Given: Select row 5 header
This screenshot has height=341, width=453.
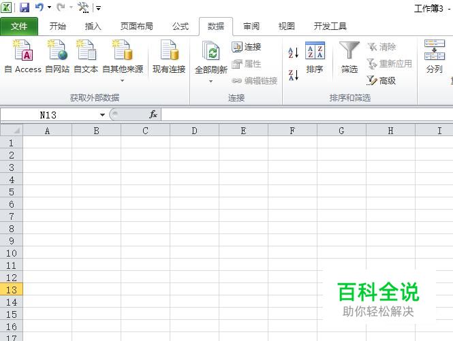Looking at the screenshot, I should click(12, 191).
